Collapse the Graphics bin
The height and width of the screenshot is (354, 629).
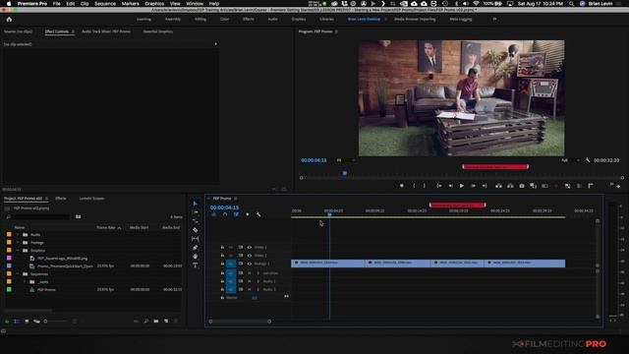tap(18, 251)
